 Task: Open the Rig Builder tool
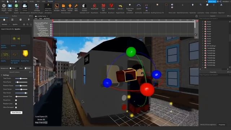coord(192,5)
